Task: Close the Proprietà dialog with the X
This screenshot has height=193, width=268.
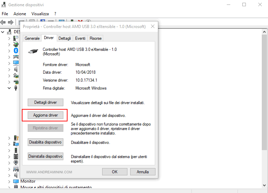Action: 153,26
